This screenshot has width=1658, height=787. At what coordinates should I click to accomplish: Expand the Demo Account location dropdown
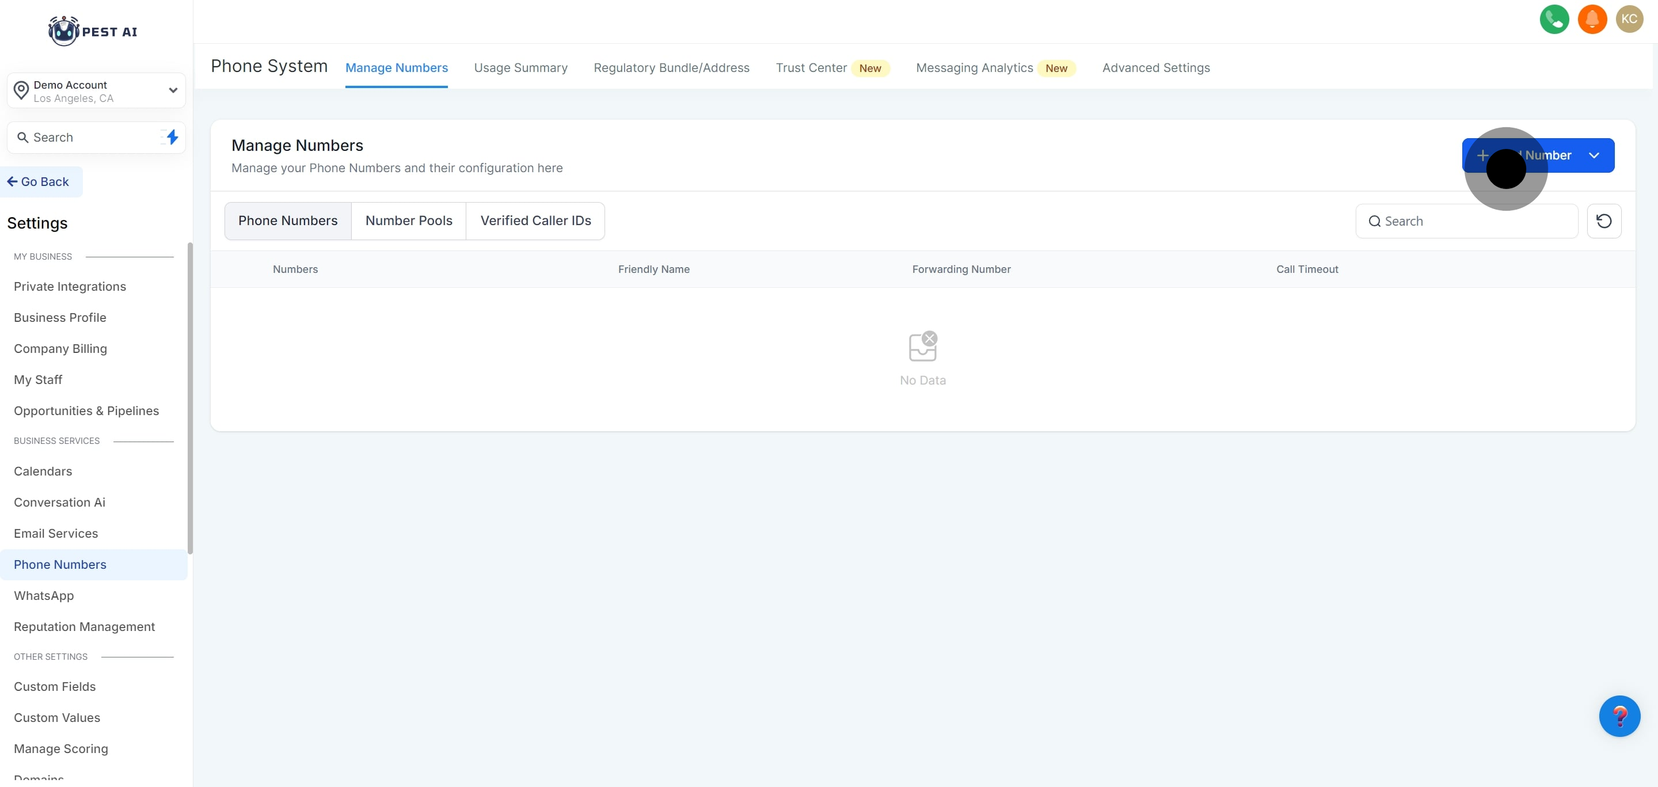click(173, 91)
